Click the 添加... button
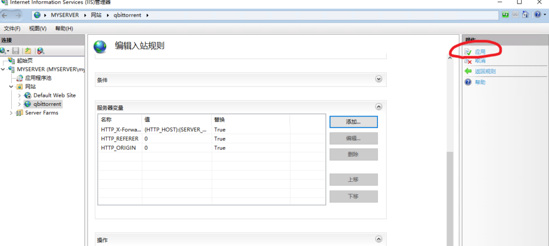Image resolution: width=549 pixels, height=246 pixels. [353, 122]
